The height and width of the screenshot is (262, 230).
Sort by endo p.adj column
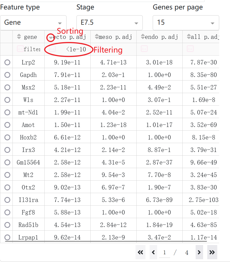tap(143, 37)
